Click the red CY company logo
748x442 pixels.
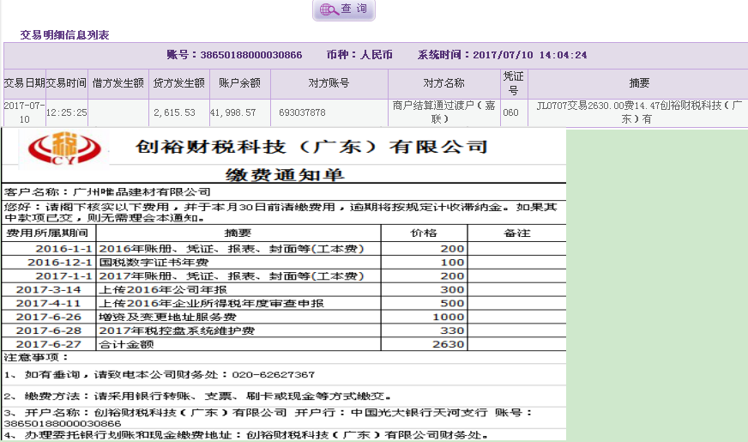click(66, 148)
